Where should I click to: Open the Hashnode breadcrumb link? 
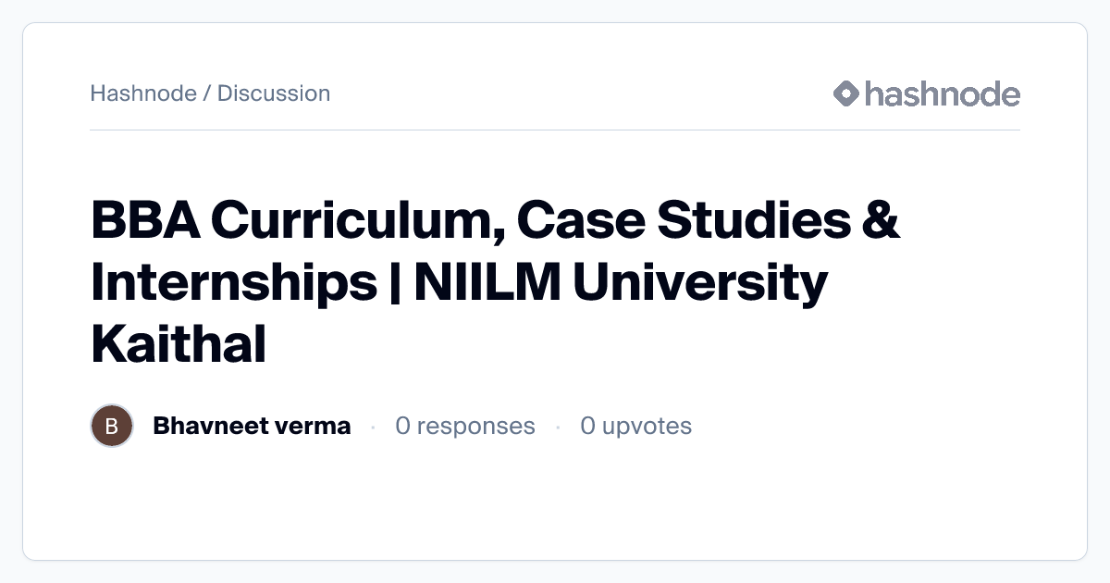pos(143,93)
